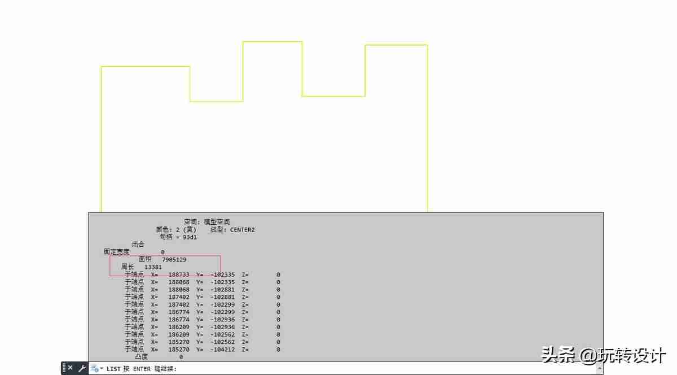Click the handle = 93d1 line
This screenshot has height=375, width=677.
pyautogui.click(x=178, y=237)
